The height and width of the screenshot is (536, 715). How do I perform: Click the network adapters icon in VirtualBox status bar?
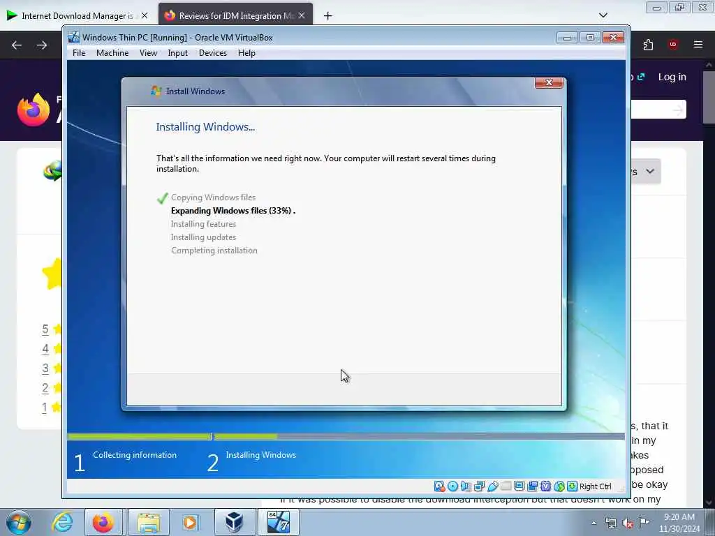[479, 486]
